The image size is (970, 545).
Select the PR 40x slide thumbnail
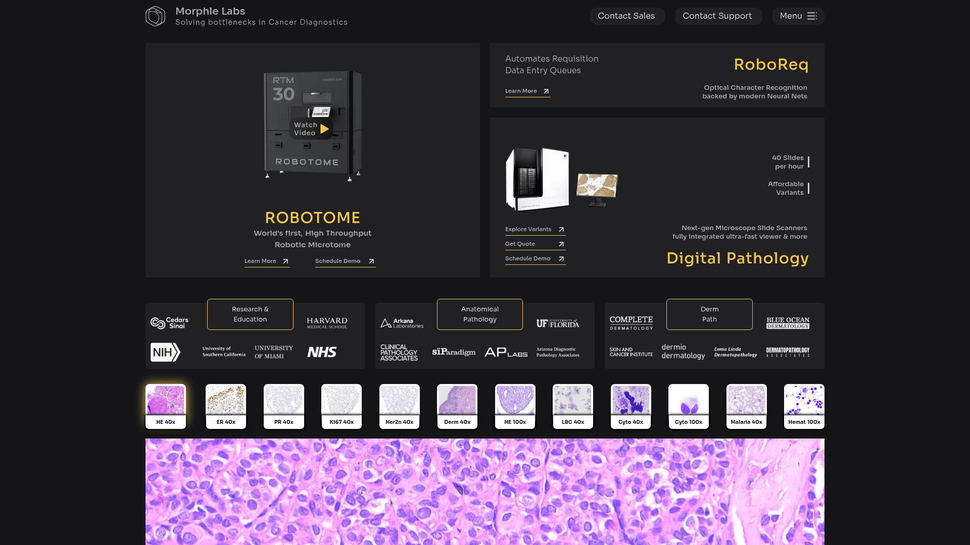(284, 407)
